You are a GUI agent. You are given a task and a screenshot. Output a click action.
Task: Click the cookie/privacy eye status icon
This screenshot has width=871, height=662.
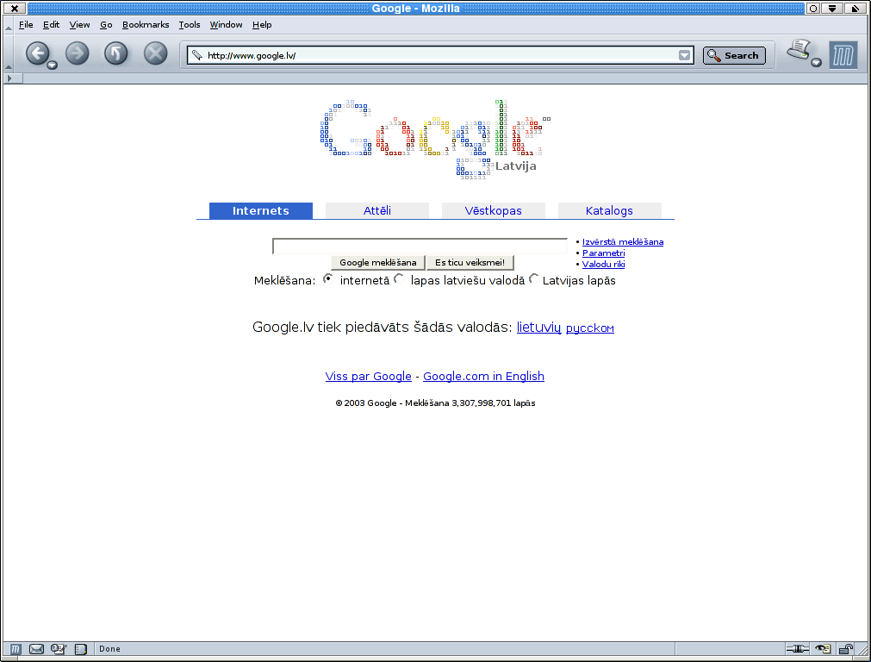[823, 649]
